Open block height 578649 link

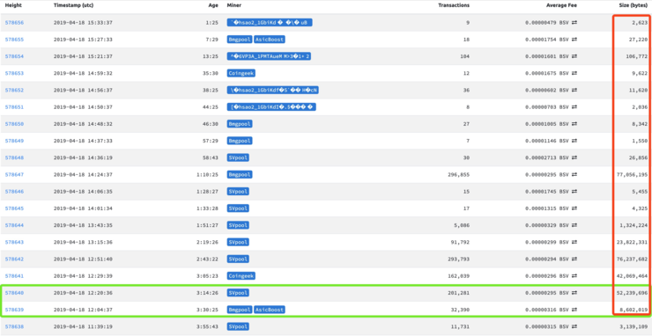(x=14, y=141)
